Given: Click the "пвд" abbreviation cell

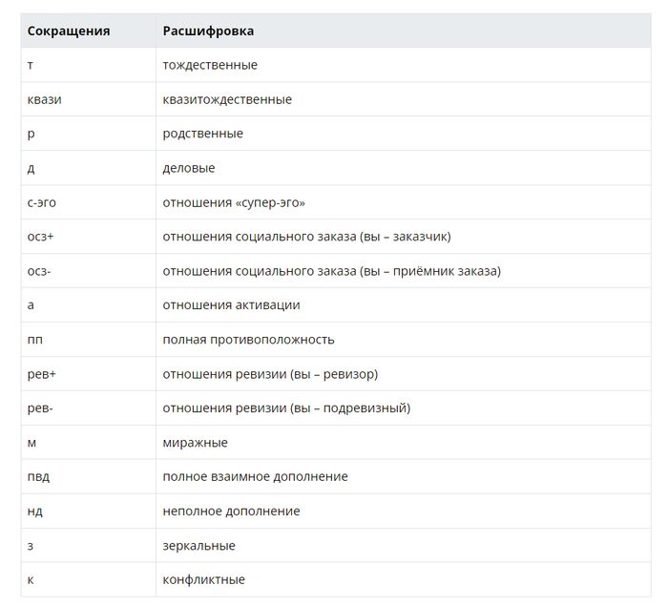Looking at the screenshot, I should (39, 476).
